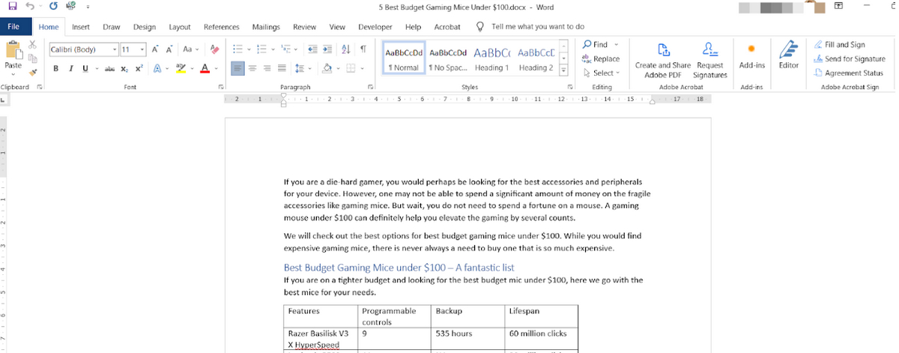Switch to the Review tab

[x=305, y=27]
